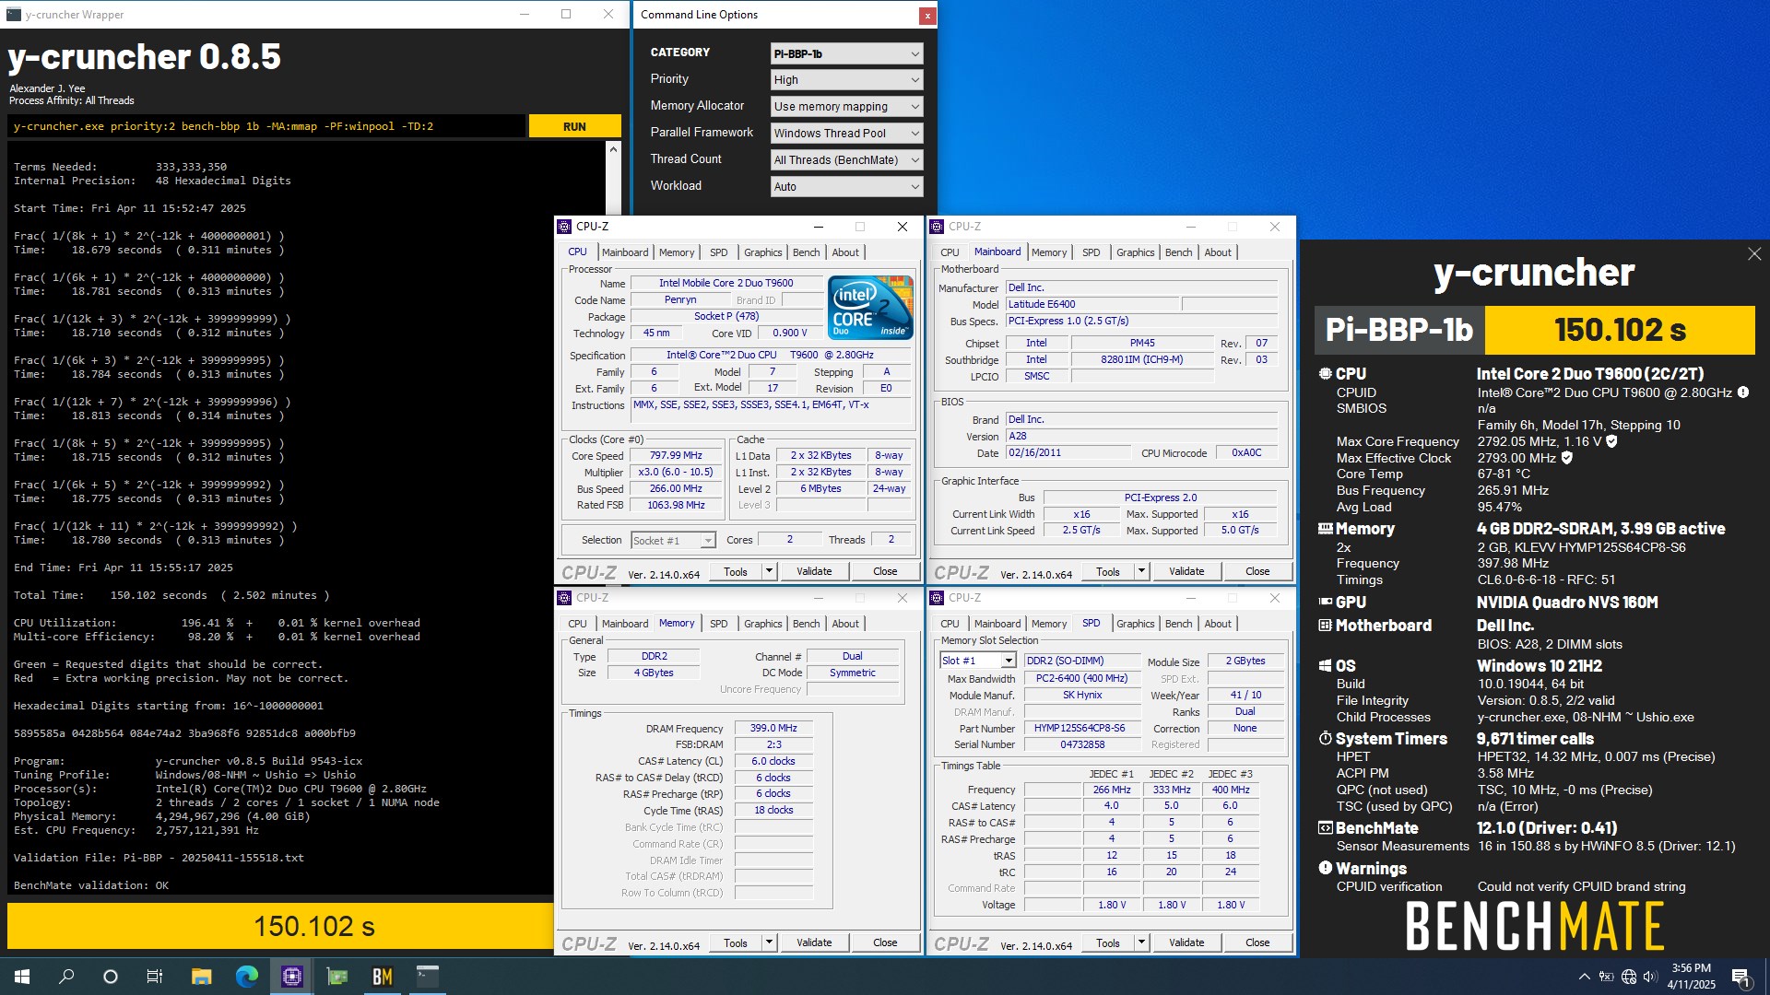Open Tools dropdown arrow in CPU tab window
This screenshot has height=995, width=1770.
pyautogui.click(x=769, y=571)
